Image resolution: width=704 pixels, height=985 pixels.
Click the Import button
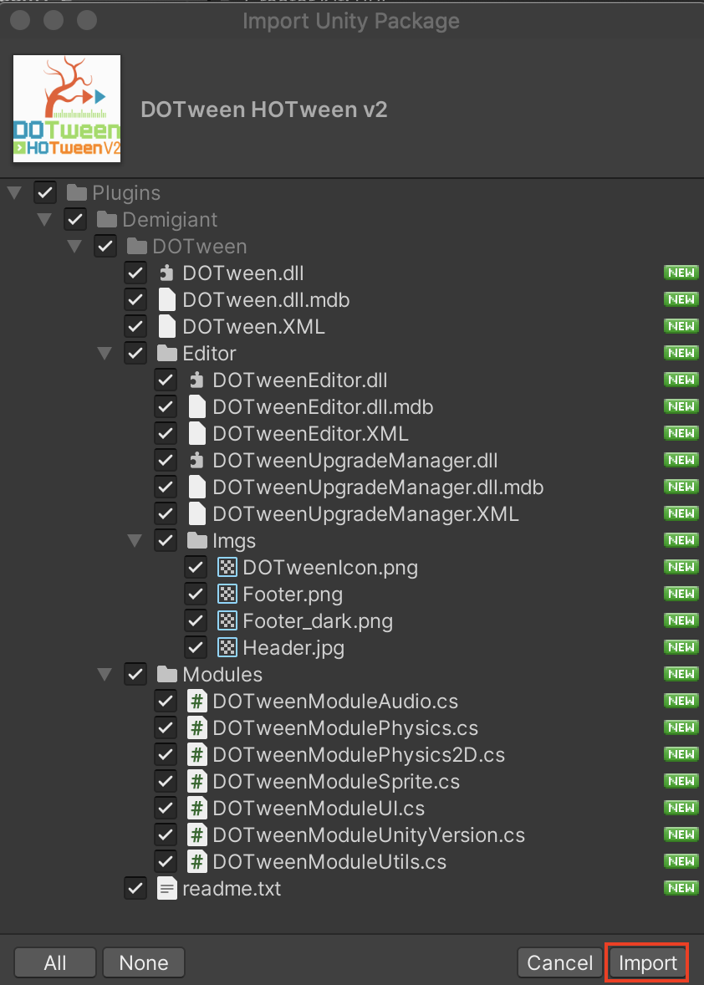647,962
